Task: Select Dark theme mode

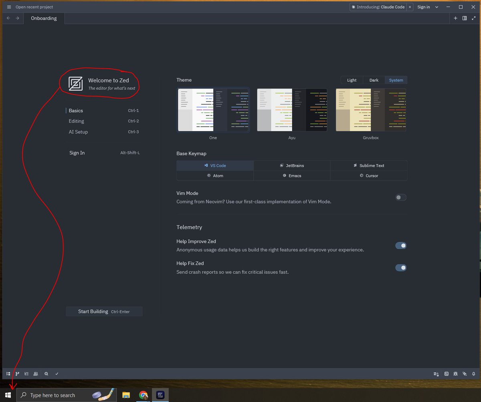Action: 374,80
